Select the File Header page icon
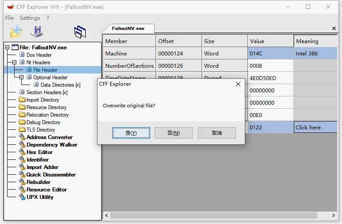The image size is (342, 224). pyautogui.click(x=29, y=70)
